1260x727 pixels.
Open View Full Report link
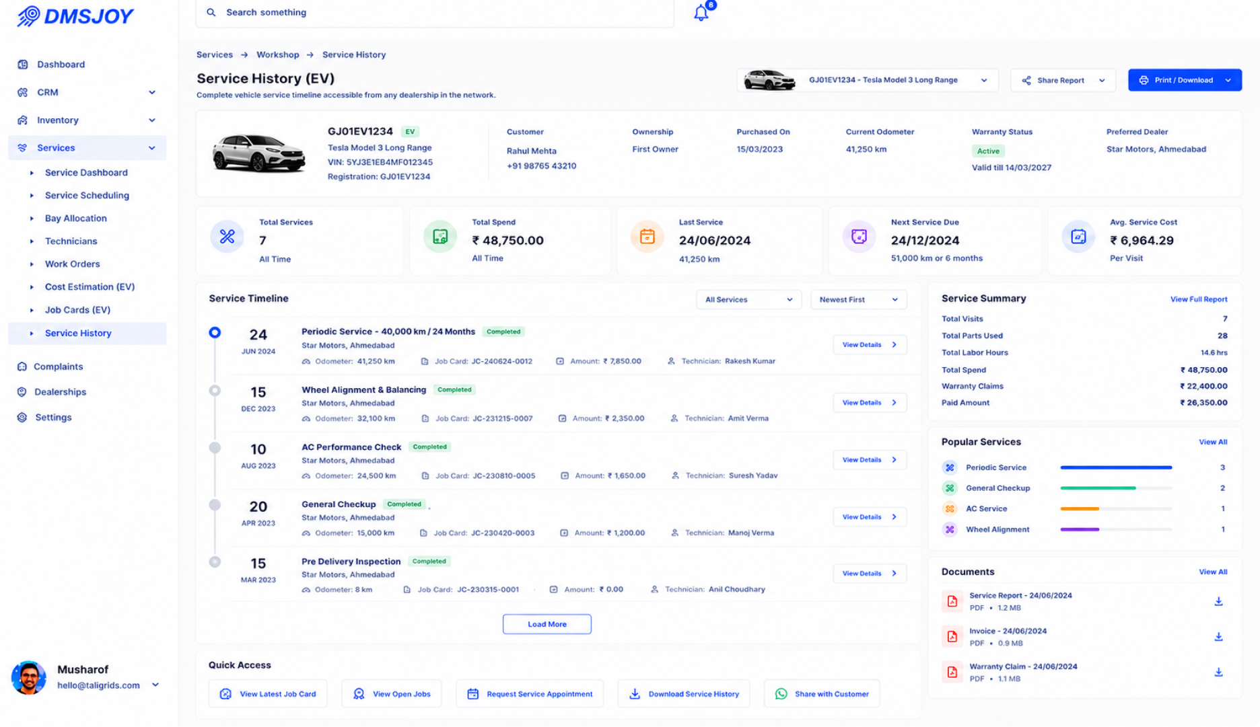coord(1198,299)
